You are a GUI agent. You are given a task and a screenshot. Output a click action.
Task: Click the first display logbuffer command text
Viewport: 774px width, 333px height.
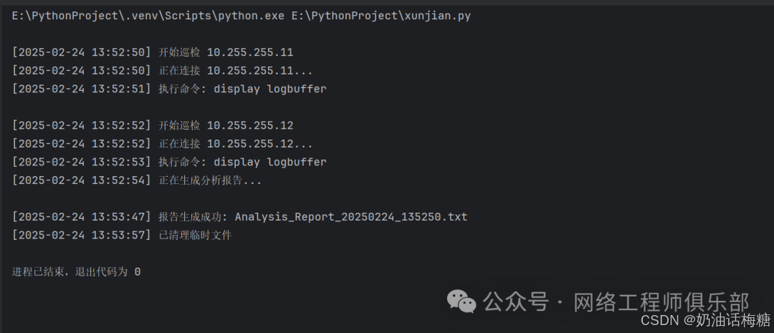(x=270, y=90)
